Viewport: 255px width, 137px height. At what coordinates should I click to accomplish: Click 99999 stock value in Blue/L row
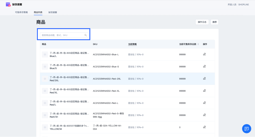[x=182, y=55]
